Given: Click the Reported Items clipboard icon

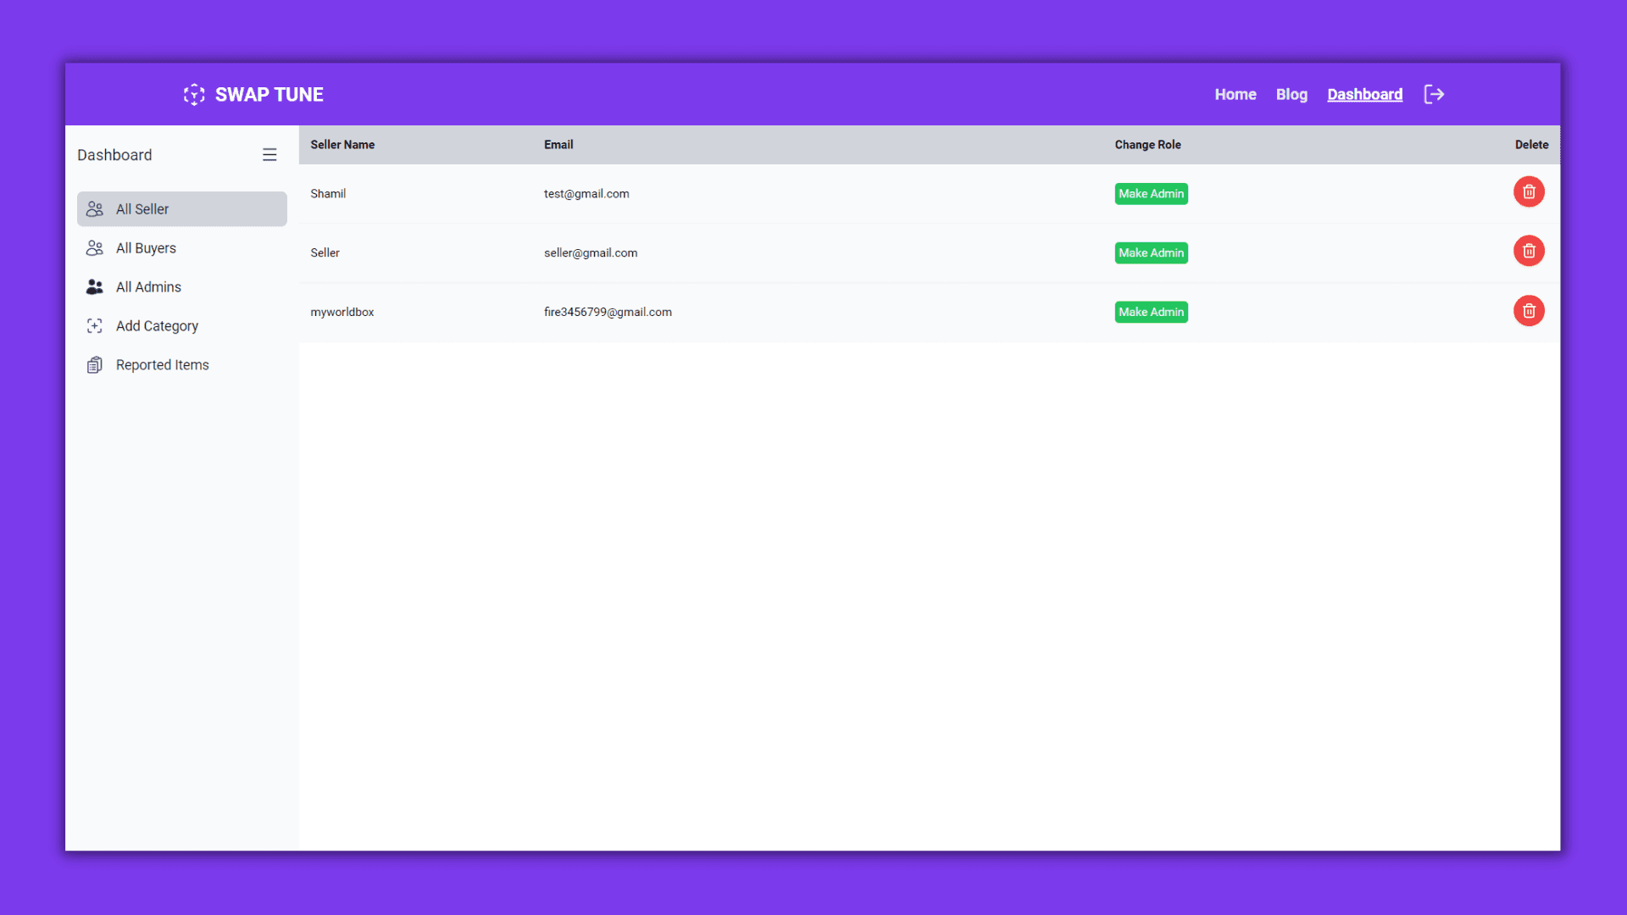Looking at the screenshot, I should pyautogui.click(x=95, y=365).
